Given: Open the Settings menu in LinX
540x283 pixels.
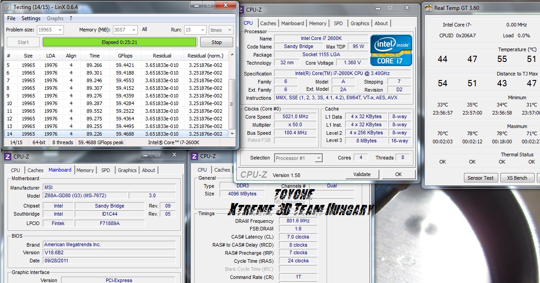Looking at the screenshot, I should 31,18.
